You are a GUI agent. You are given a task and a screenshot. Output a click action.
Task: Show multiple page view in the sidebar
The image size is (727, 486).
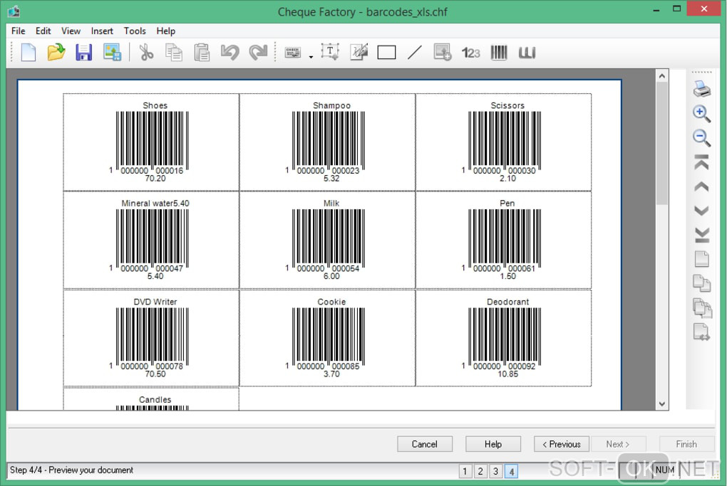702,308
